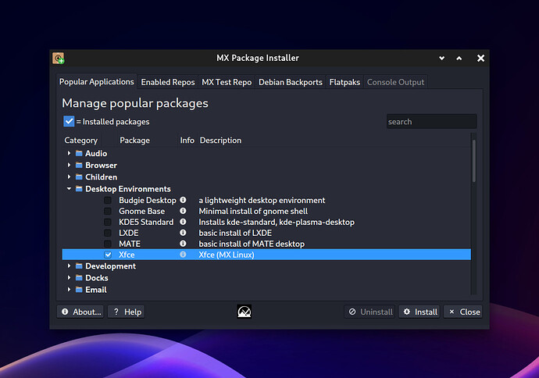
Task: Check the Budgie Desktop checkbox
Action: click(108, 200)
